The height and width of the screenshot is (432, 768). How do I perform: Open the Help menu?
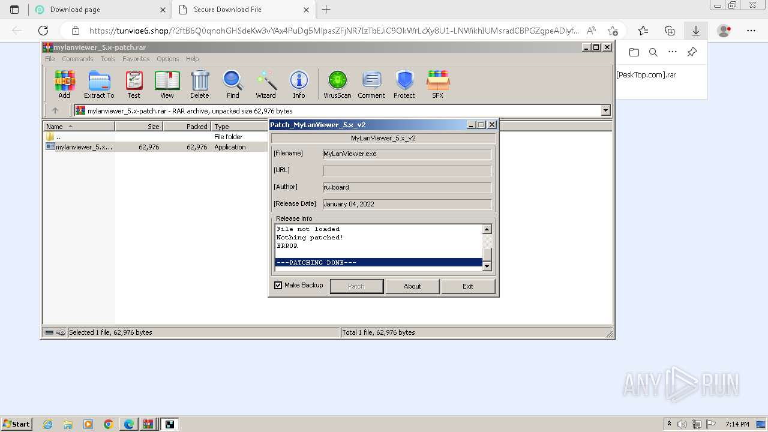192,59
